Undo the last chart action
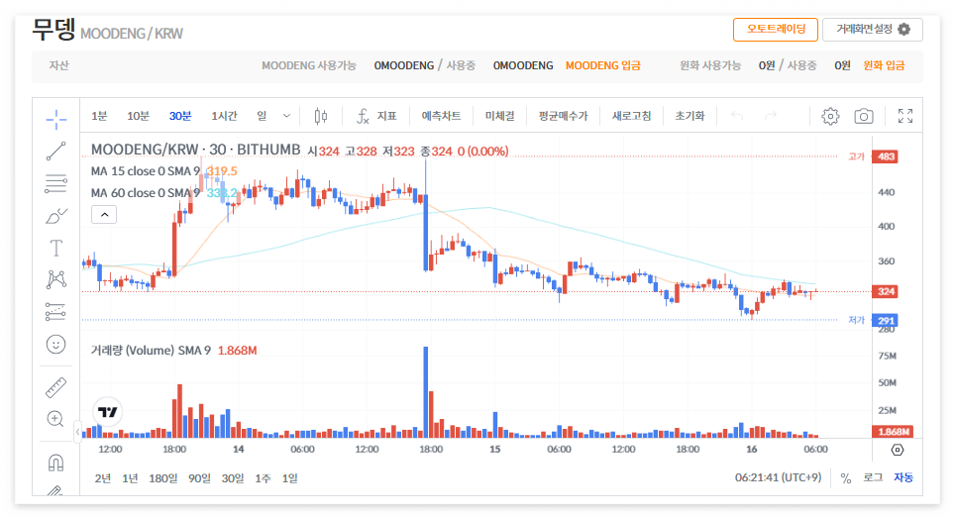This screenshot has width=955, height=519. [737, 116]
